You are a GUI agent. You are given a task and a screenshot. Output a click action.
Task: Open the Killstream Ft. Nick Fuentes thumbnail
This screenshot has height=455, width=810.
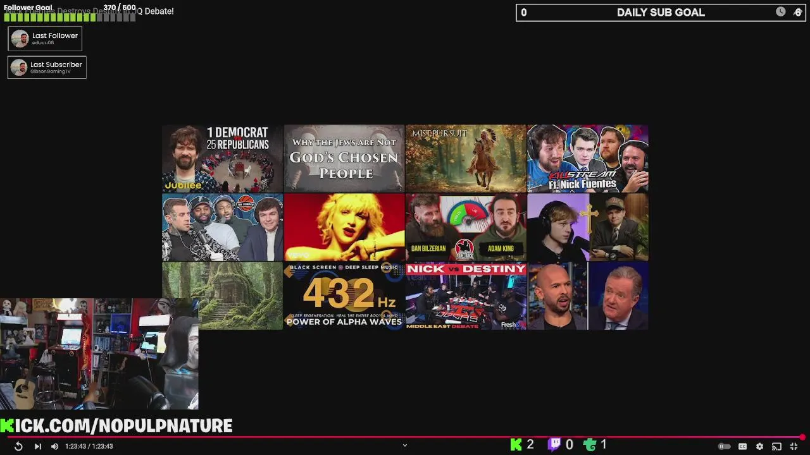click(587, 158)
